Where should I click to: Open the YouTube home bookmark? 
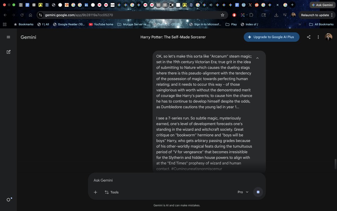pos(101,24)
